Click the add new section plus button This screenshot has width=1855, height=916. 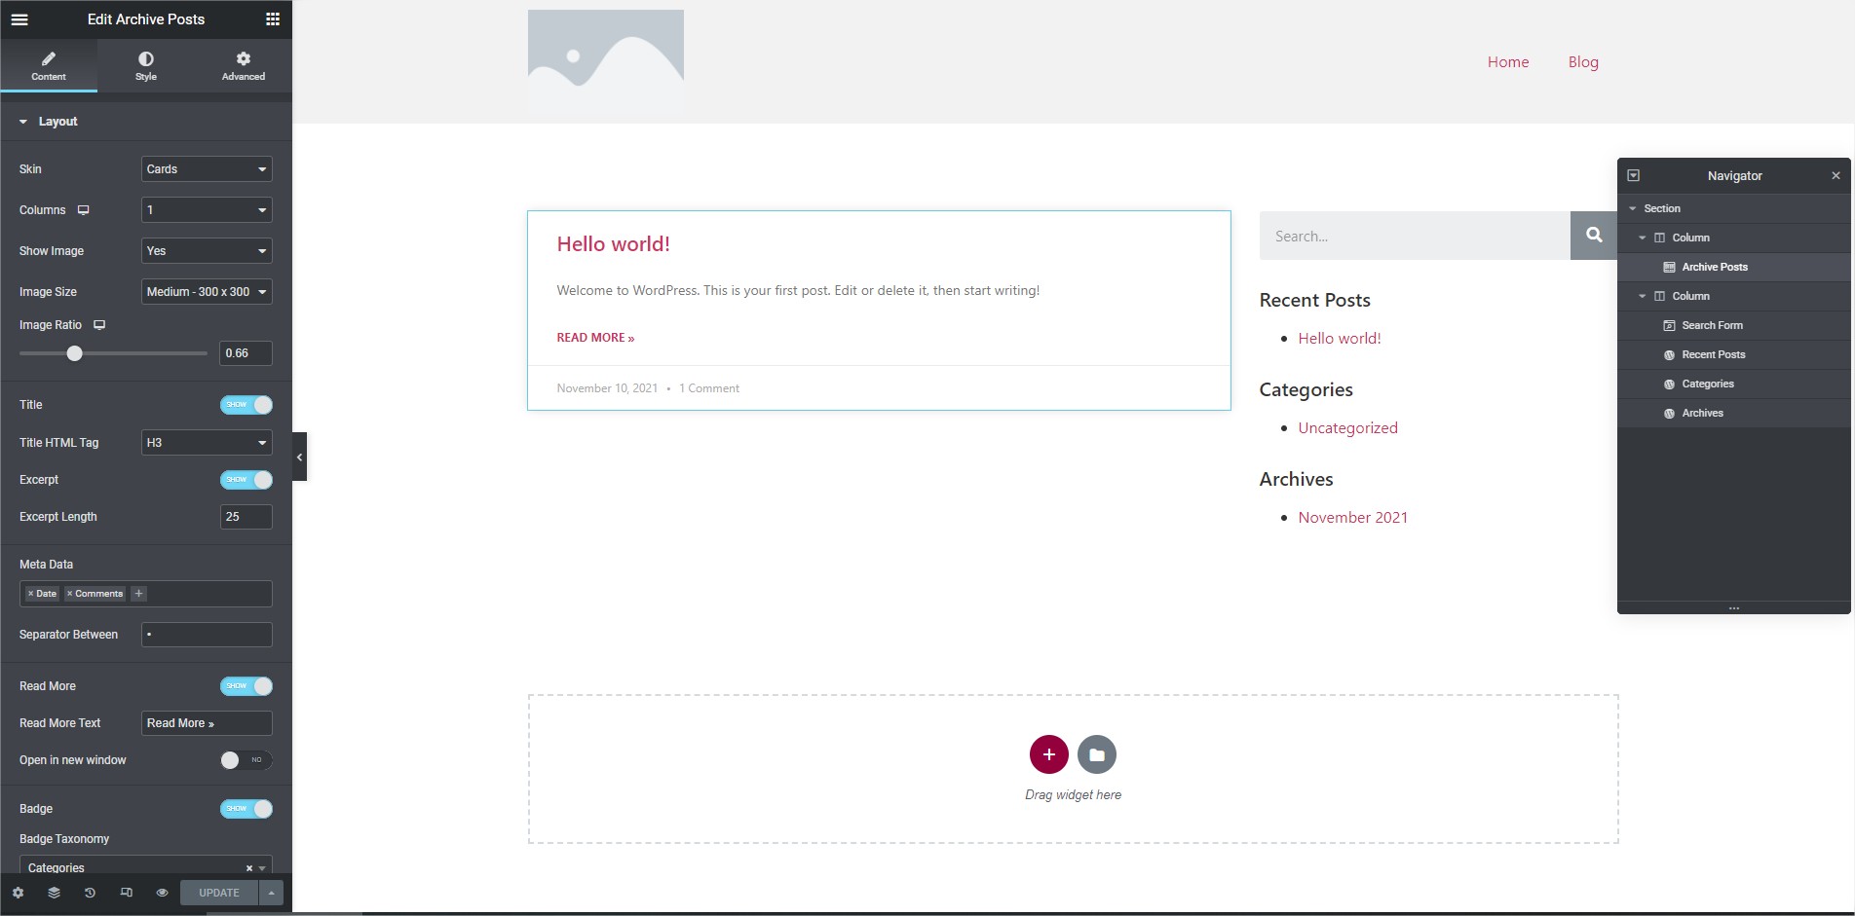(x=1048, y=754)
